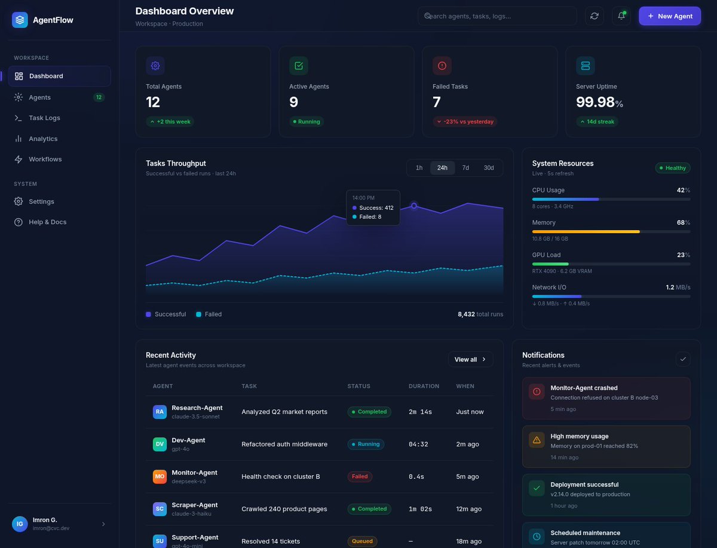This screenshot has height=548, width=717.
Task: Click the +2 this week badge
Action: 170,121
